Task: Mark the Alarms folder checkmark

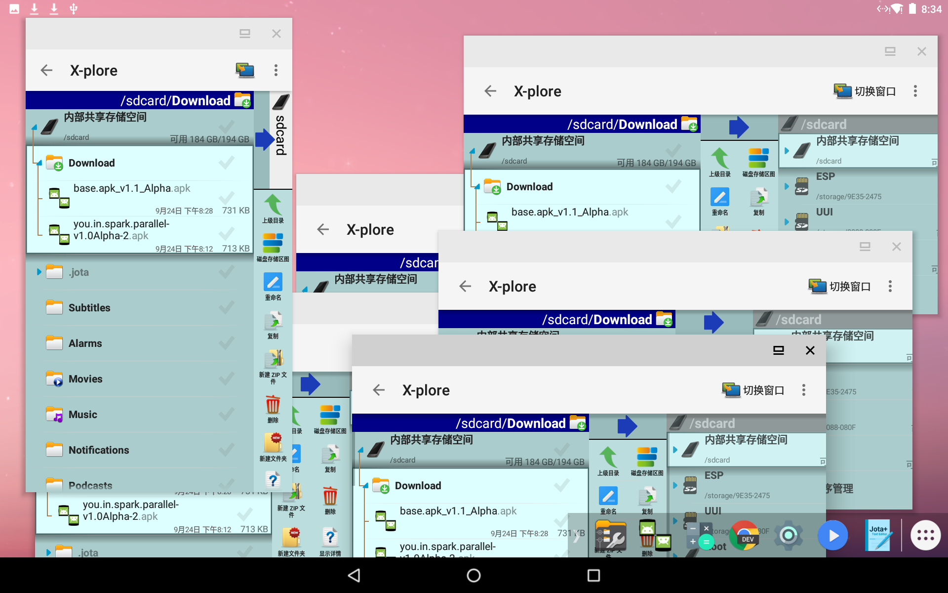Action: pos(227,343)
